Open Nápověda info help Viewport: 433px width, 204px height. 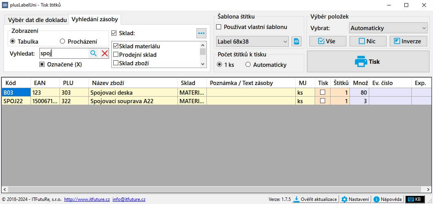388,199
